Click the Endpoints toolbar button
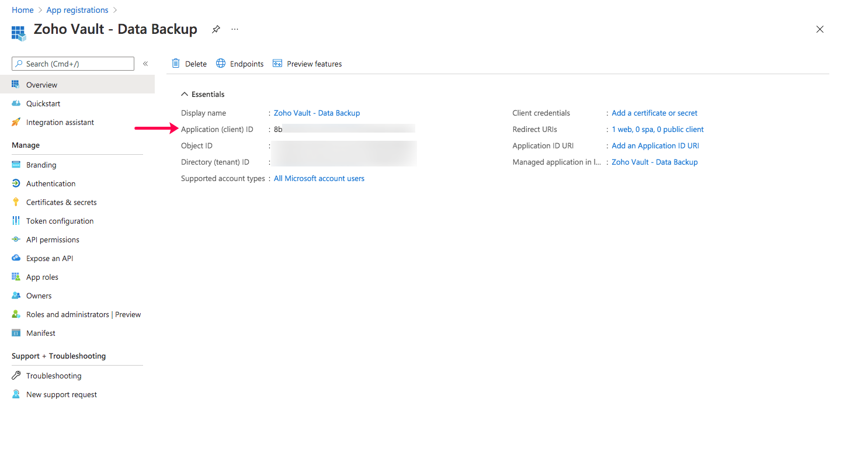The width and height of the screenshot is (841, 455). [x=240, y=64]
